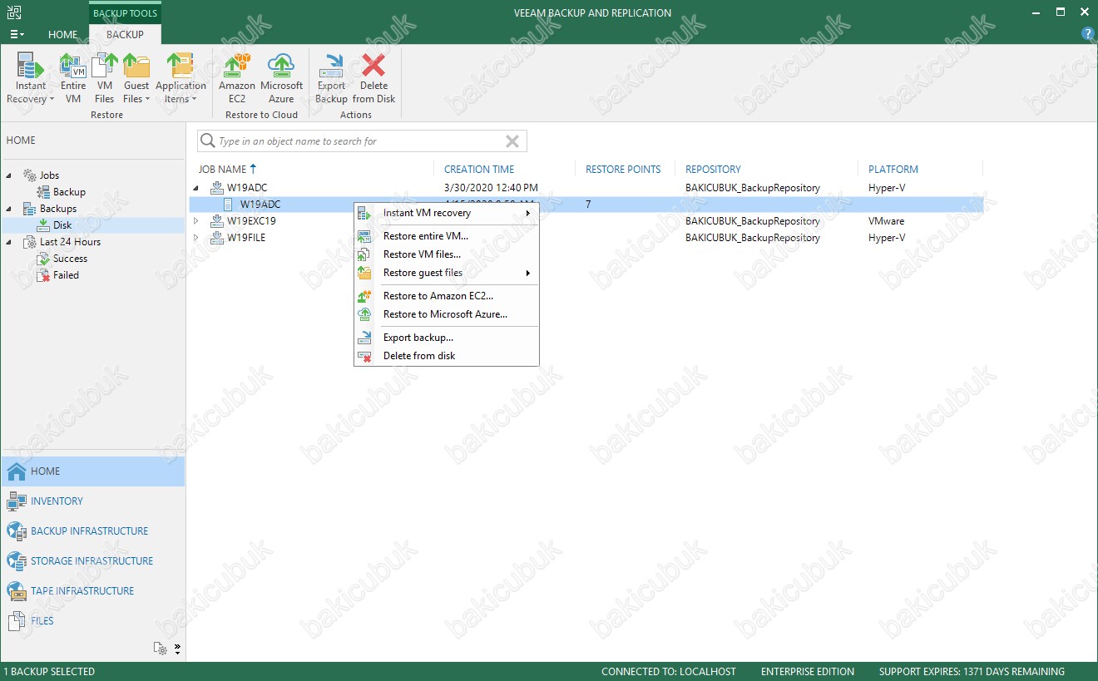Image resolution: width=1098 pixels, height=681 pixels.
Task: Open the help question mark icon
Action: [x=1087, y=34]
